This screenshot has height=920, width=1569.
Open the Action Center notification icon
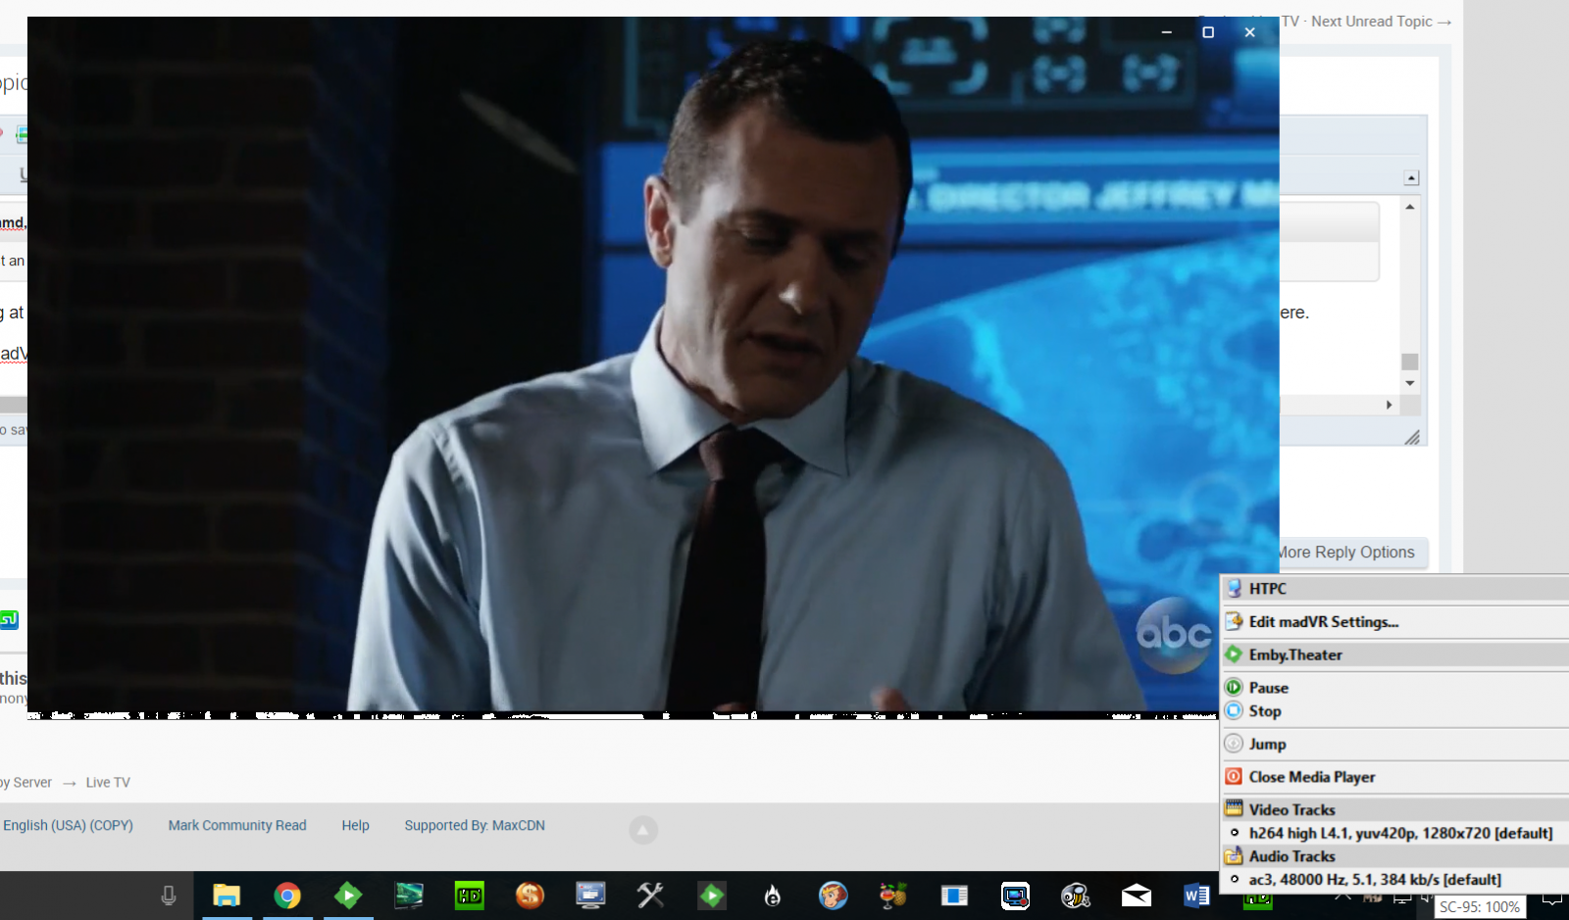1552,897
